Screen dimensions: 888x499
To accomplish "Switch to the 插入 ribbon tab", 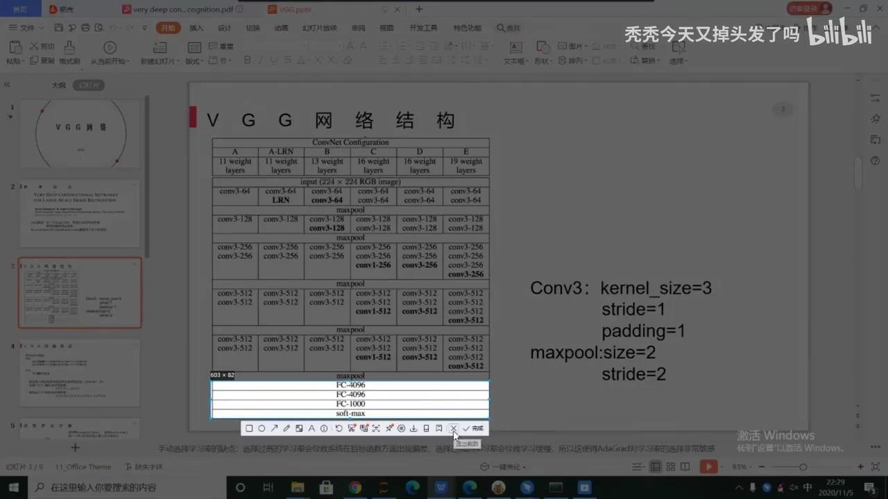I will (196, 28).
